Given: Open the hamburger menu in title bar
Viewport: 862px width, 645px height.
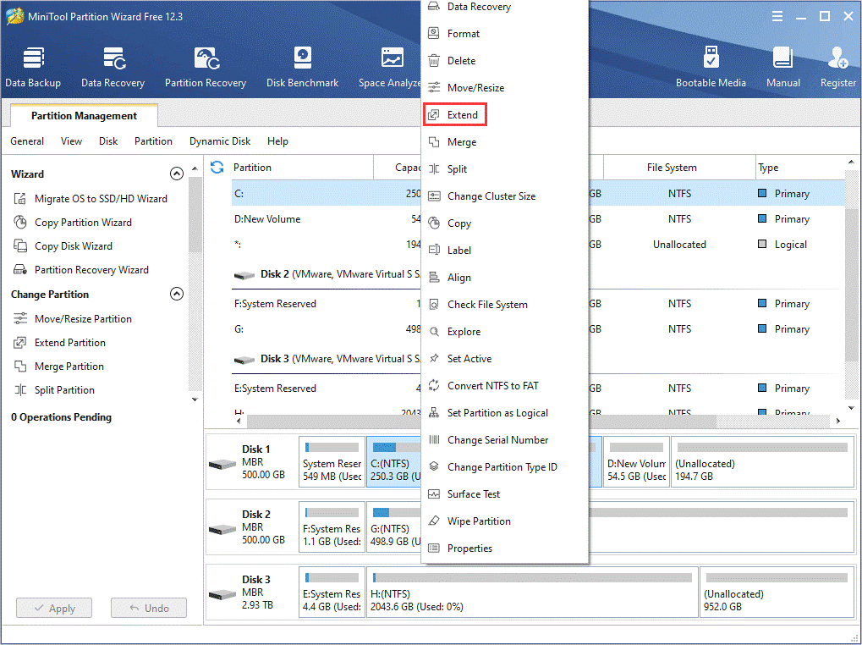Looking at the screenshot, I should click(x=777, y=16).
